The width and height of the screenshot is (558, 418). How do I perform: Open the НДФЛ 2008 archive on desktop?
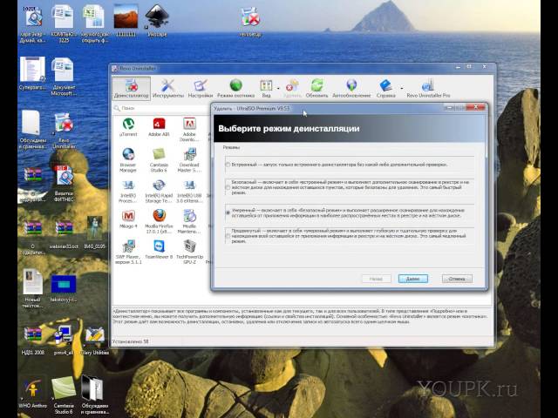click(x=33, y=341)
